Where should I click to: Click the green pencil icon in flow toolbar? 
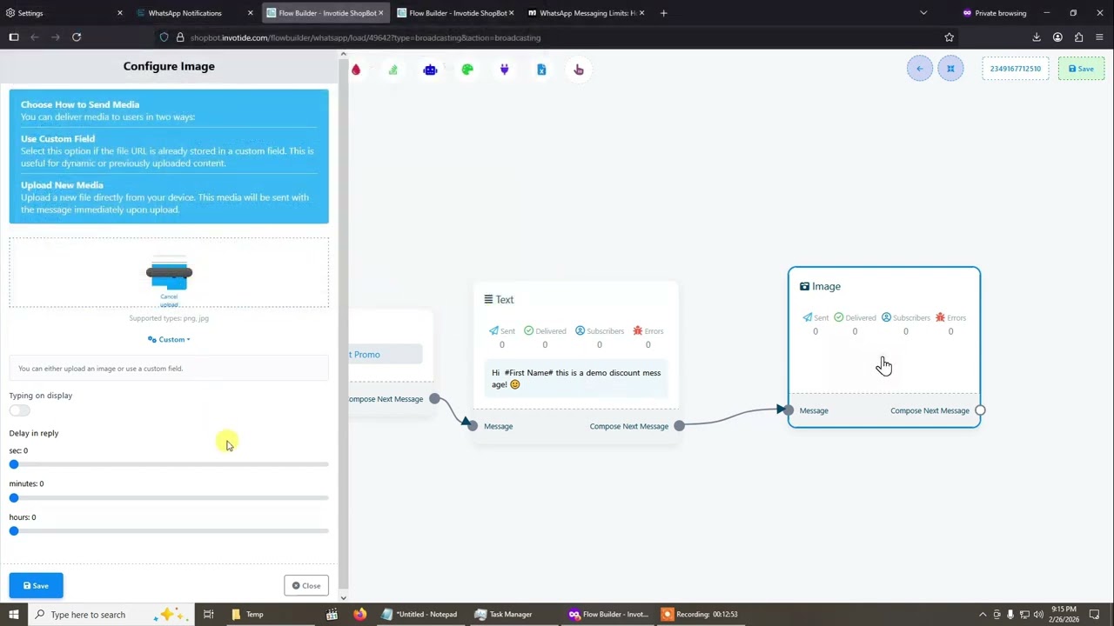(393, 70)
